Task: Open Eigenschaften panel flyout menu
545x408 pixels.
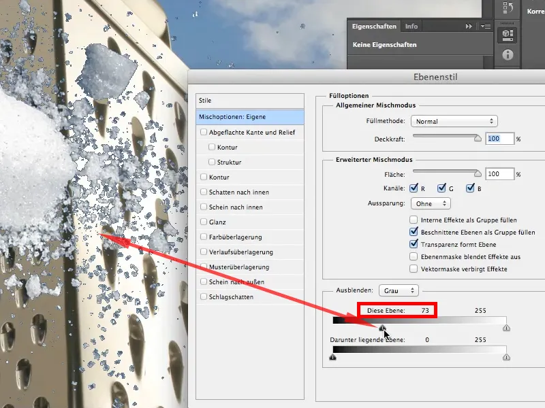Action: (x=486, y=27)
